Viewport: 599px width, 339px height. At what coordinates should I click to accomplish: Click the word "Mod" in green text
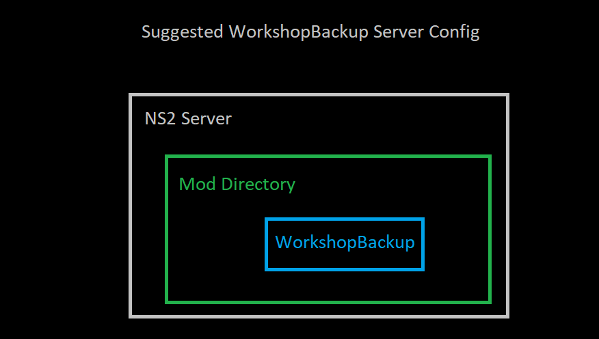tap(196, 184)
